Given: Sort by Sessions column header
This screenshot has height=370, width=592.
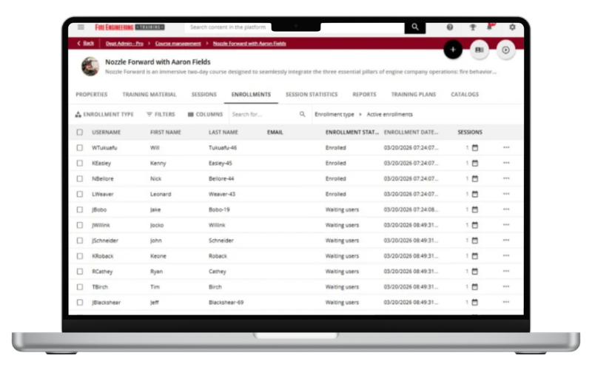Looking at the screenshot, I should coord(470,132).
